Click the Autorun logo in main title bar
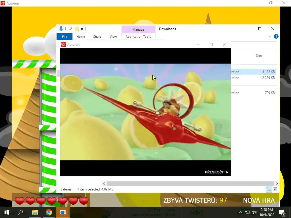Viewport: 291px width, 218px height. point(3,3)
